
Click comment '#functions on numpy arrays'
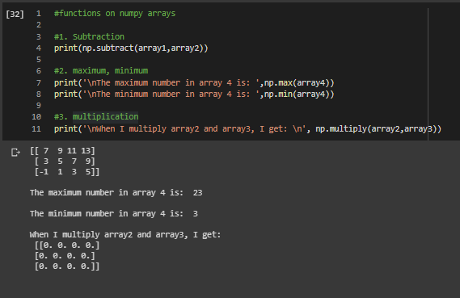[115, 14]
